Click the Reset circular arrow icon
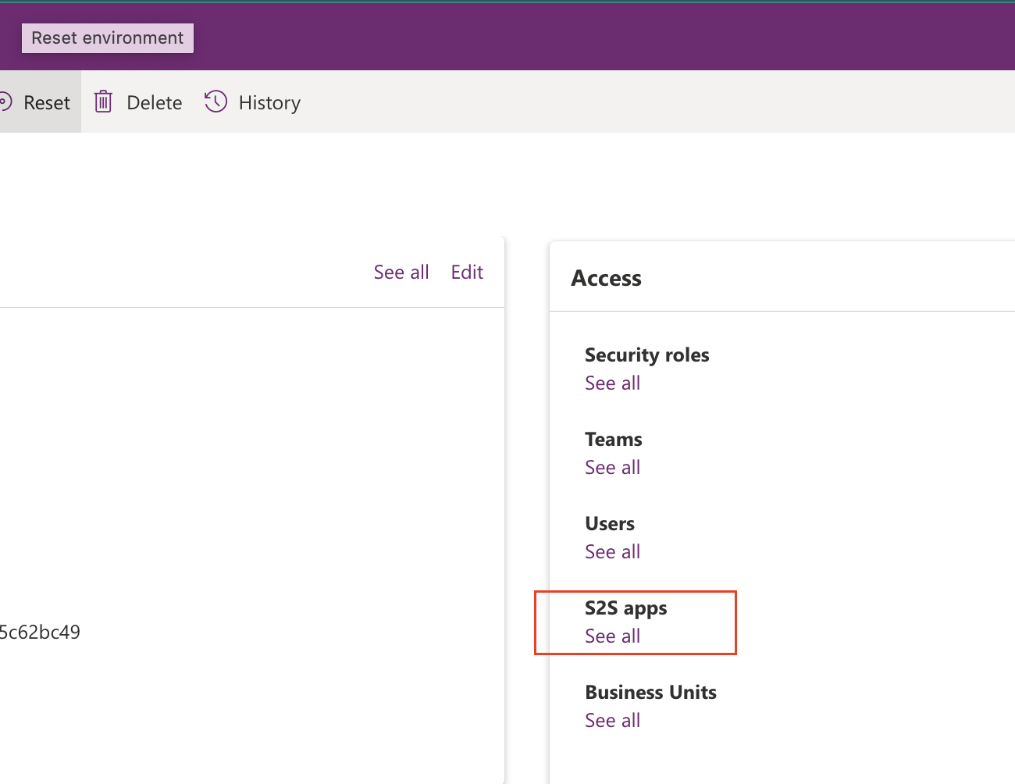Viewport: 1015px width, 784px height. click(5, 102)
